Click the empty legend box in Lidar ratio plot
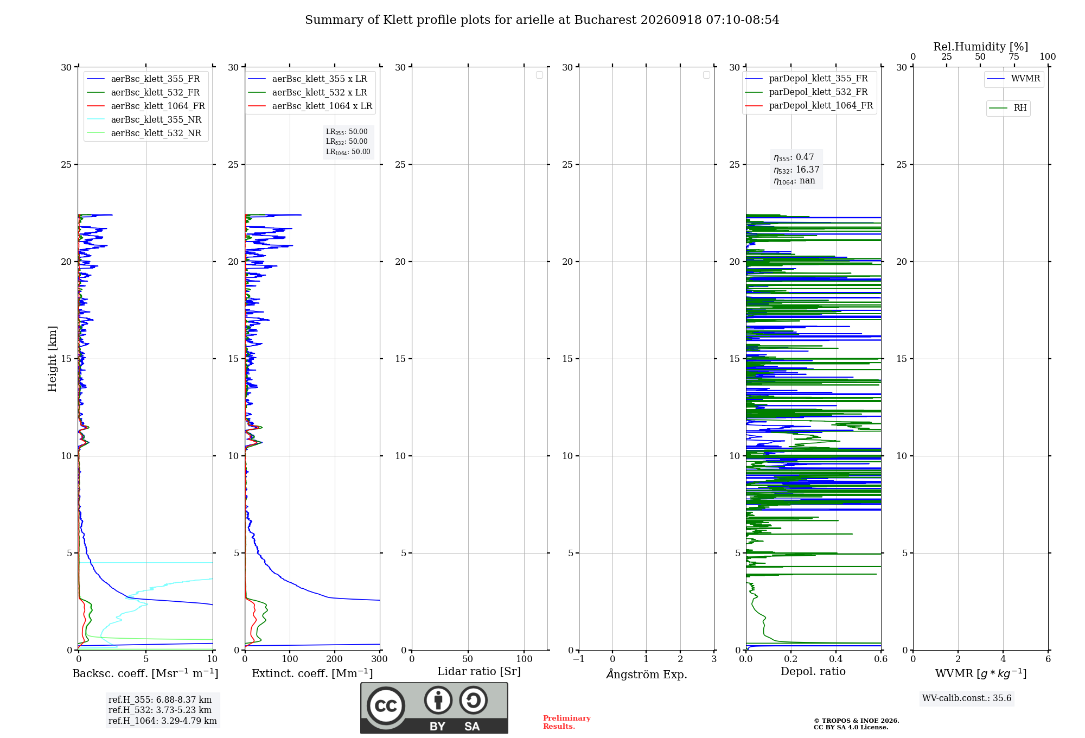 [539, 75]
